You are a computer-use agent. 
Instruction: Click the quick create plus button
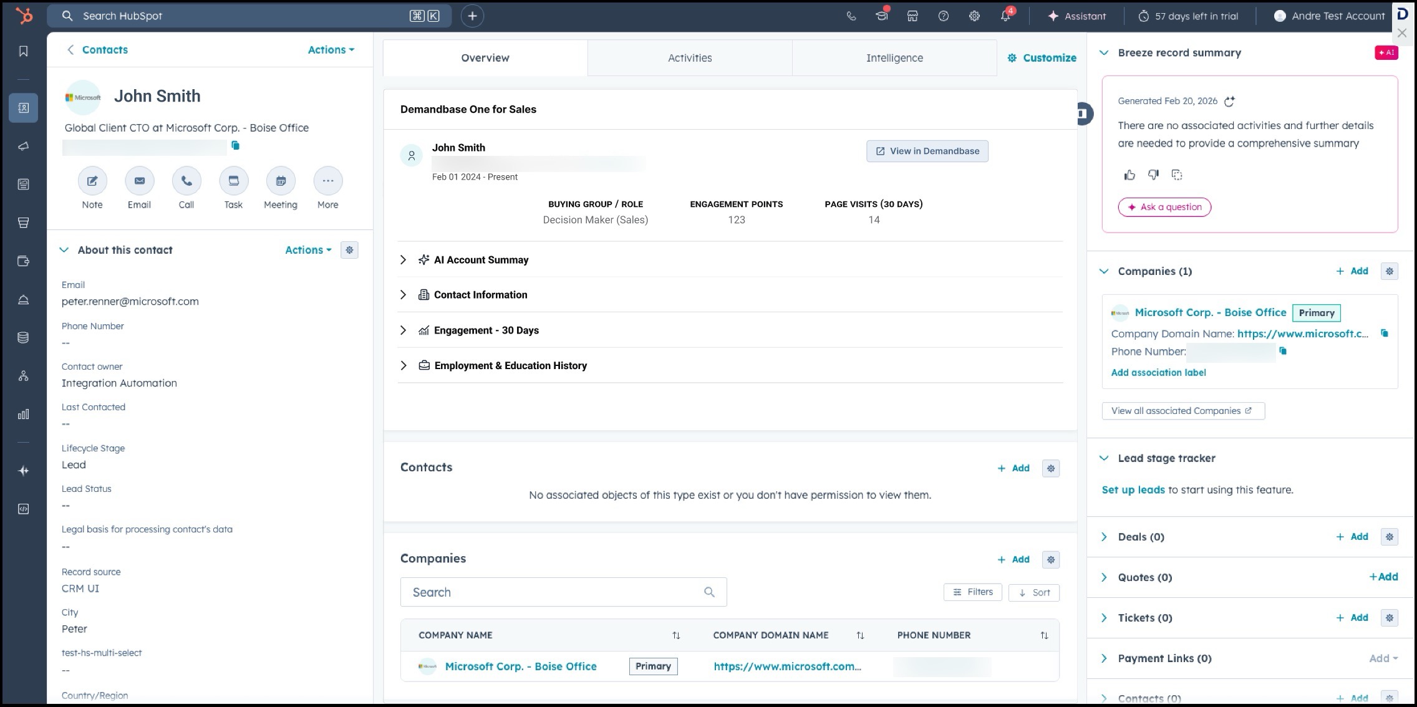tap(472, 16)
